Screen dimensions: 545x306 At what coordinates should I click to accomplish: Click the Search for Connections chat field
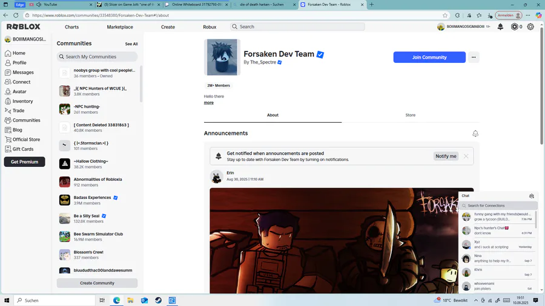(x=498, y=206)
